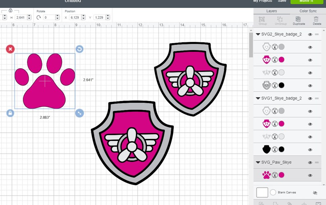Click cut icon on SVG1 black shield layer
Viewport: 326px width, 205px height.
click(275, 150)
